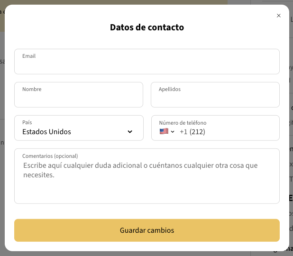The height and width of the screenshot is (256, 293).
Task: Expand the phone country code chevron
Action: pos(173,132)
